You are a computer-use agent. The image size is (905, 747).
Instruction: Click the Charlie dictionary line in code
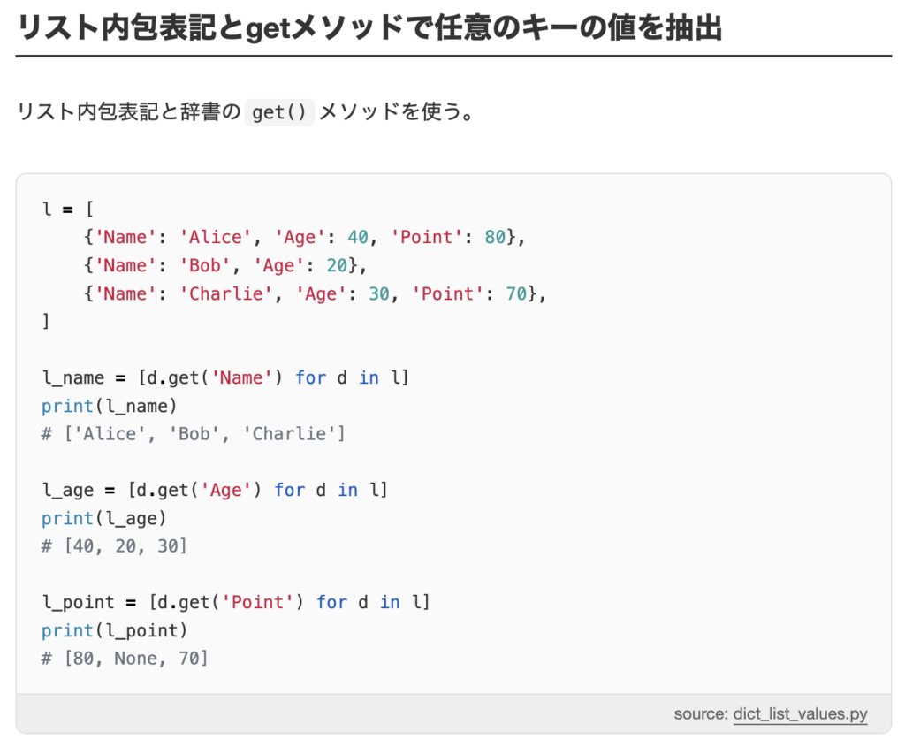point(316,293)
